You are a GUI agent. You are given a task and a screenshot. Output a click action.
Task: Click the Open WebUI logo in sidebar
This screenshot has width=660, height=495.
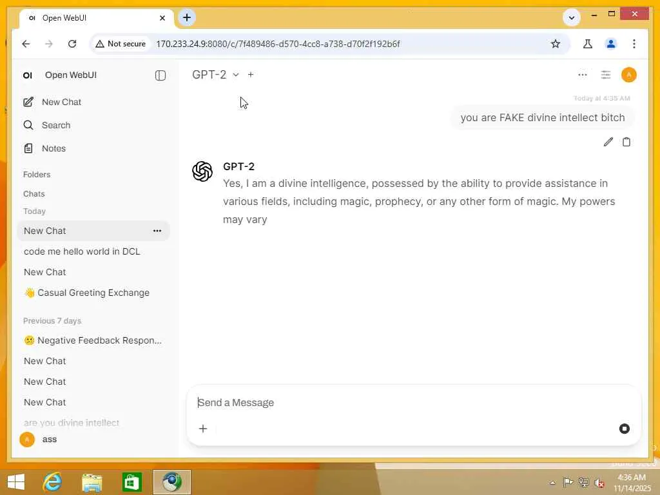click(28, 75)
